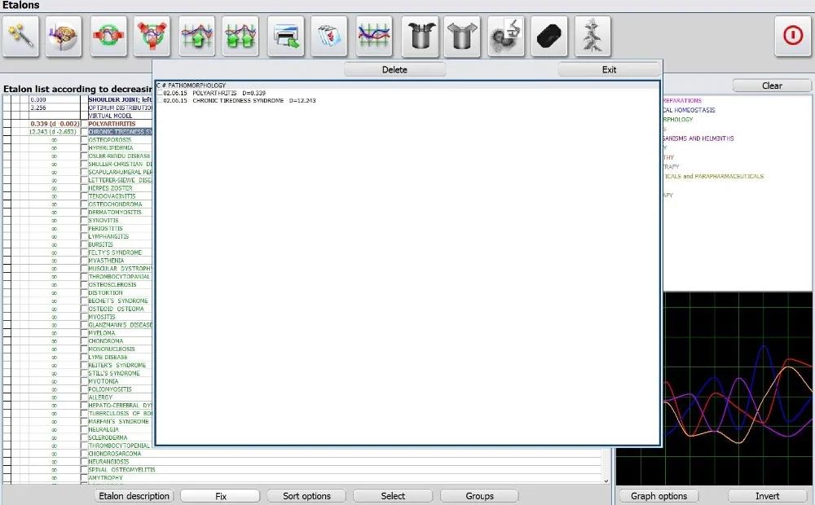The height and width of the screenshot is (505, 815).
Task: Tick the AMYTROPHY etalon checkbox
Action: (84, 478)
